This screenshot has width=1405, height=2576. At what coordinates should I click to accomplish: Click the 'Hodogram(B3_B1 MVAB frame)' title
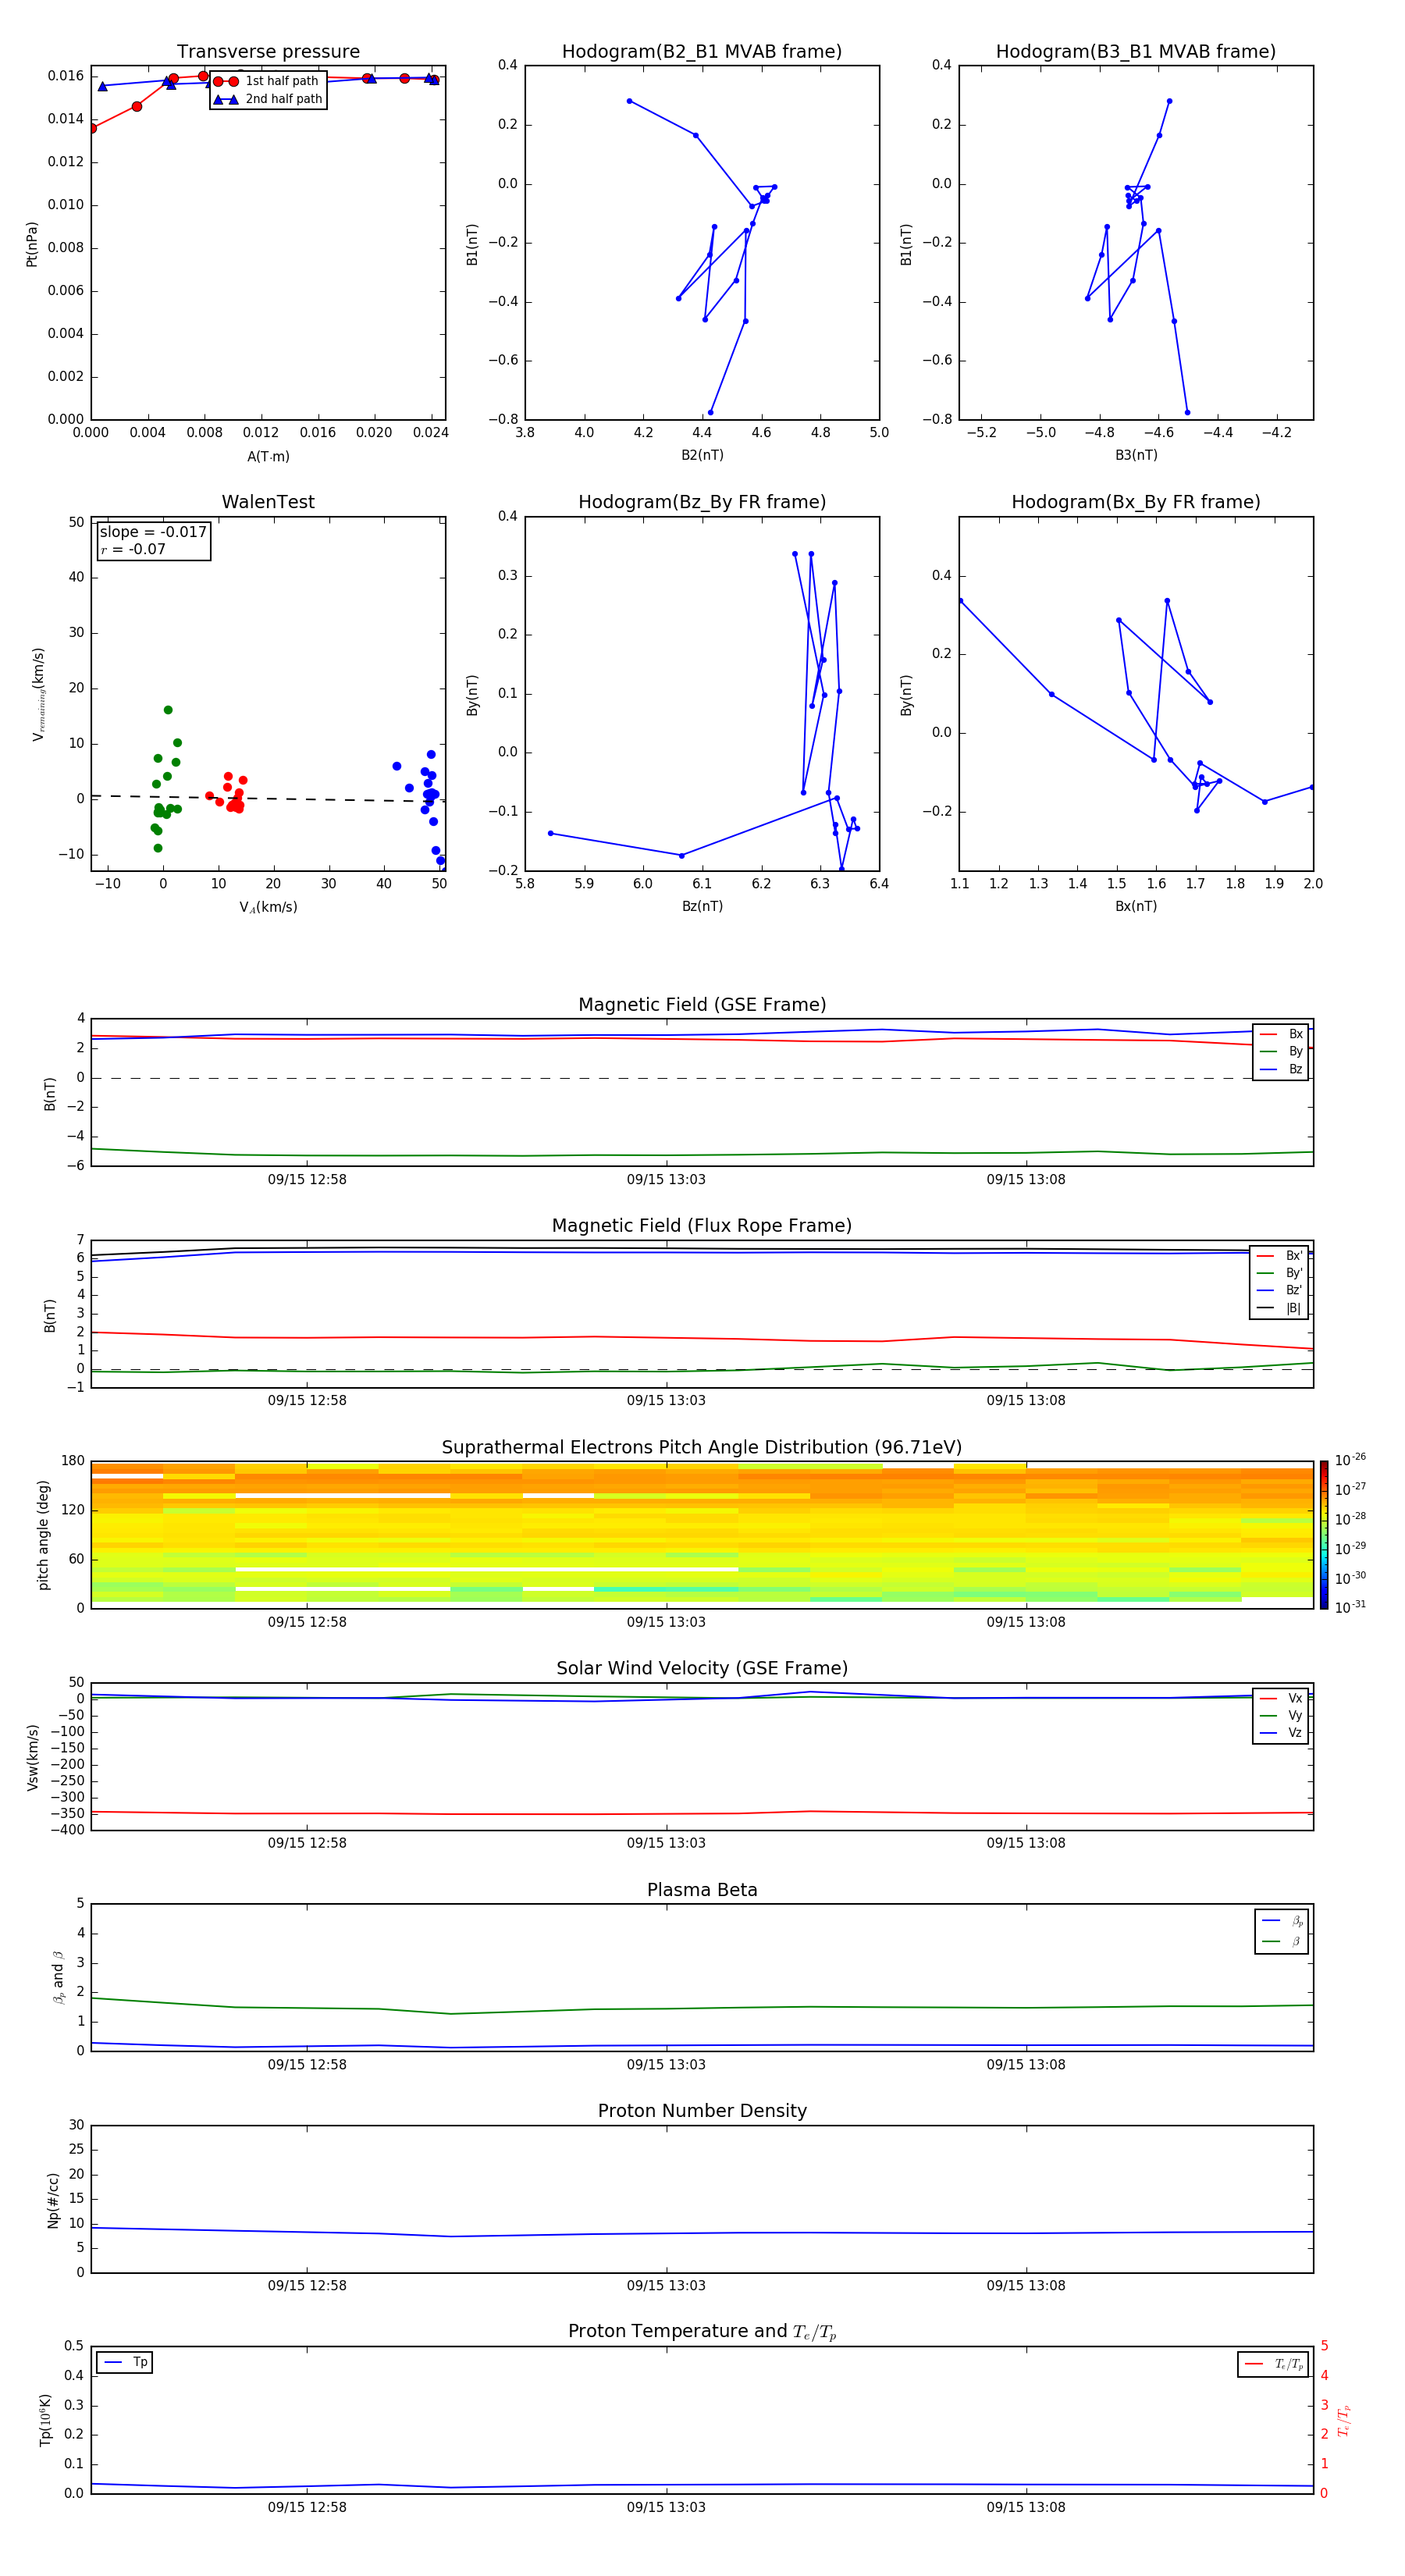[x=1136, y=52]
